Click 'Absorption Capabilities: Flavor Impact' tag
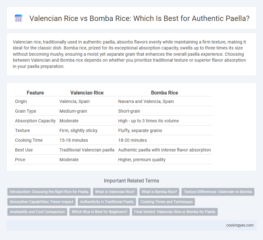 point(41,202)
